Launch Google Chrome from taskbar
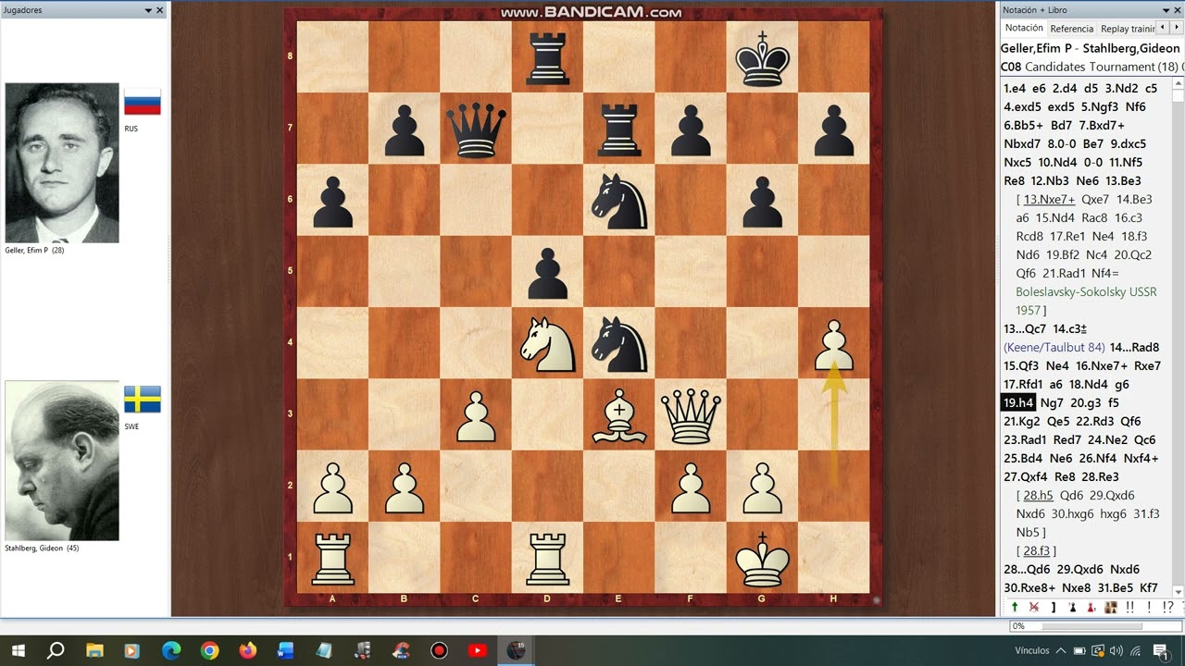Viewport: 1185px width, 666px height. [209, 650]
